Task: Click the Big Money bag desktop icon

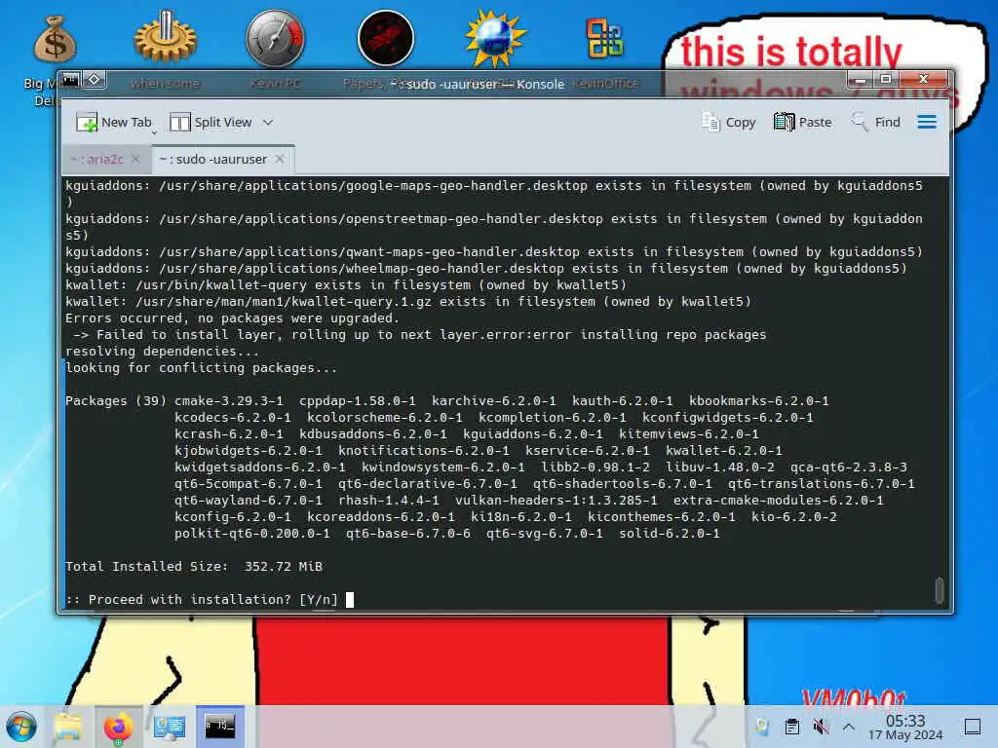Action: point(55,41)
